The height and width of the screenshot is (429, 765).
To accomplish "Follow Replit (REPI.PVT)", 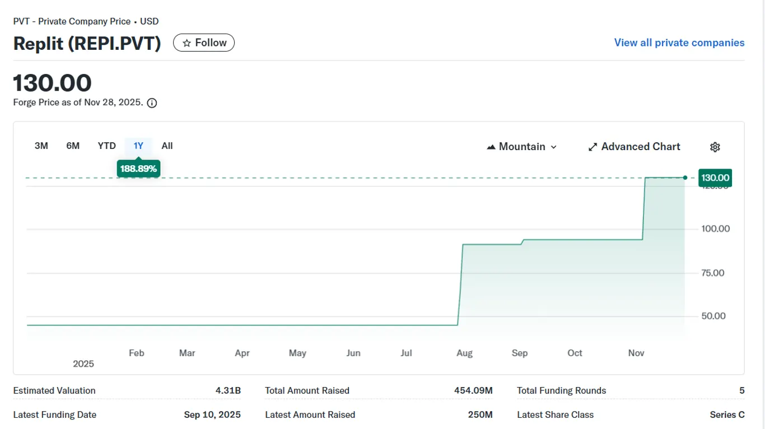I will (x=204, y=43).
